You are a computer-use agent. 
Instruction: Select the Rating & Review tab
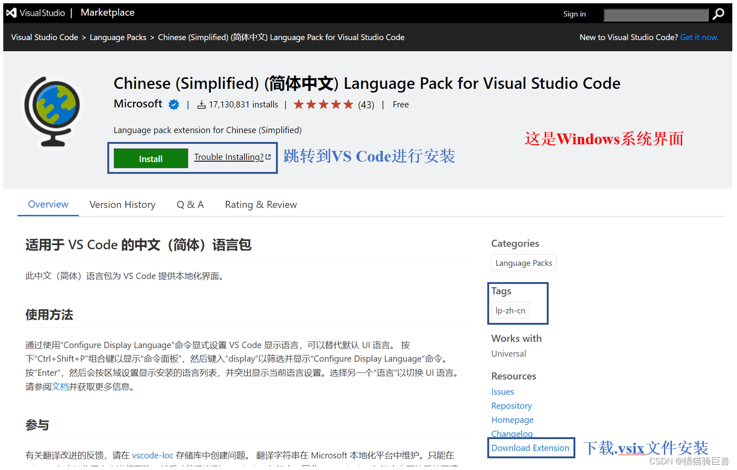261,205
